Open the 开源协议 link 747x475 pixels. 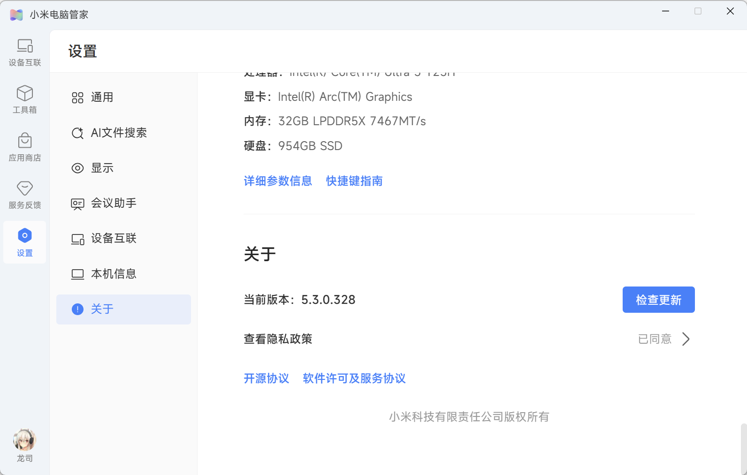tap(267, 378)
